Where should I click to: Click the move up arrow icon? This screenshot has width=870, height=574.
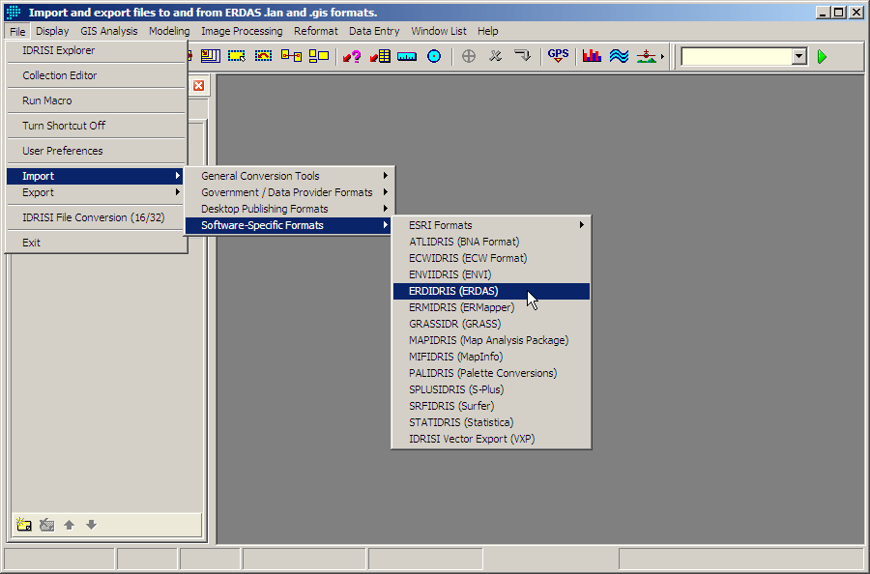coord(70,525)
